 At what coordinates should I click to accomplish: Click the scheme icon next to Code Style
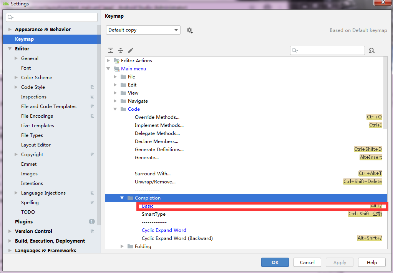[x=92, y=87]
